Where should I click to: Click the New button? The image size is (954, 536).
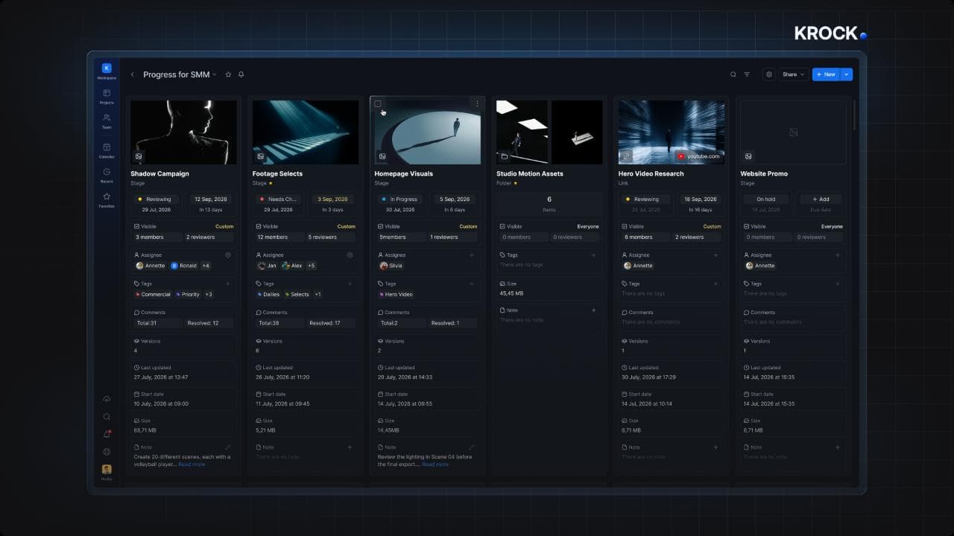coord(826,74)
